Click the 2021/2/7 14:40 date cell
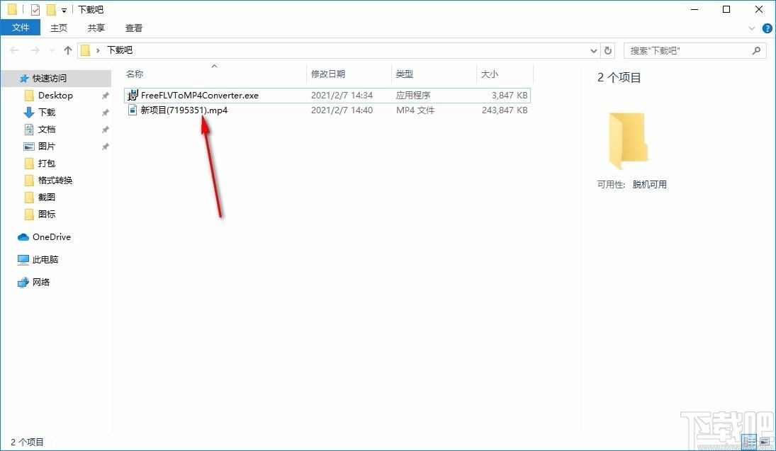776x451 pixels. click(342, 110)
